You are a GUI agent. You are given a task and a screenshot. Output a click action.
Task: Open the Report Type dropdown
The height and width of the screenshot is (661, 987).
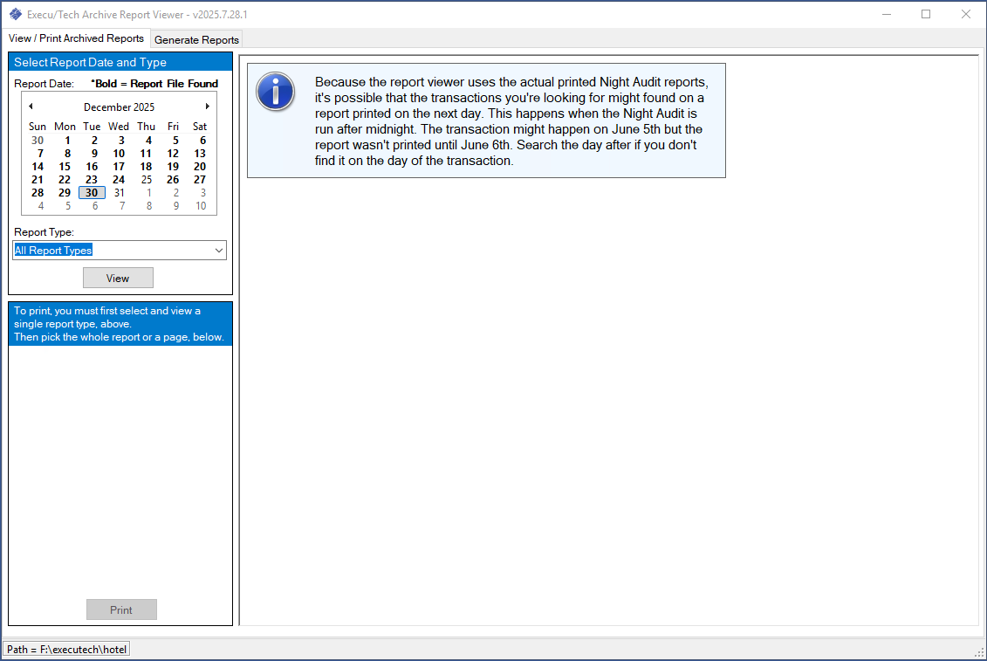pyautogui.click(x=218, y=251)
